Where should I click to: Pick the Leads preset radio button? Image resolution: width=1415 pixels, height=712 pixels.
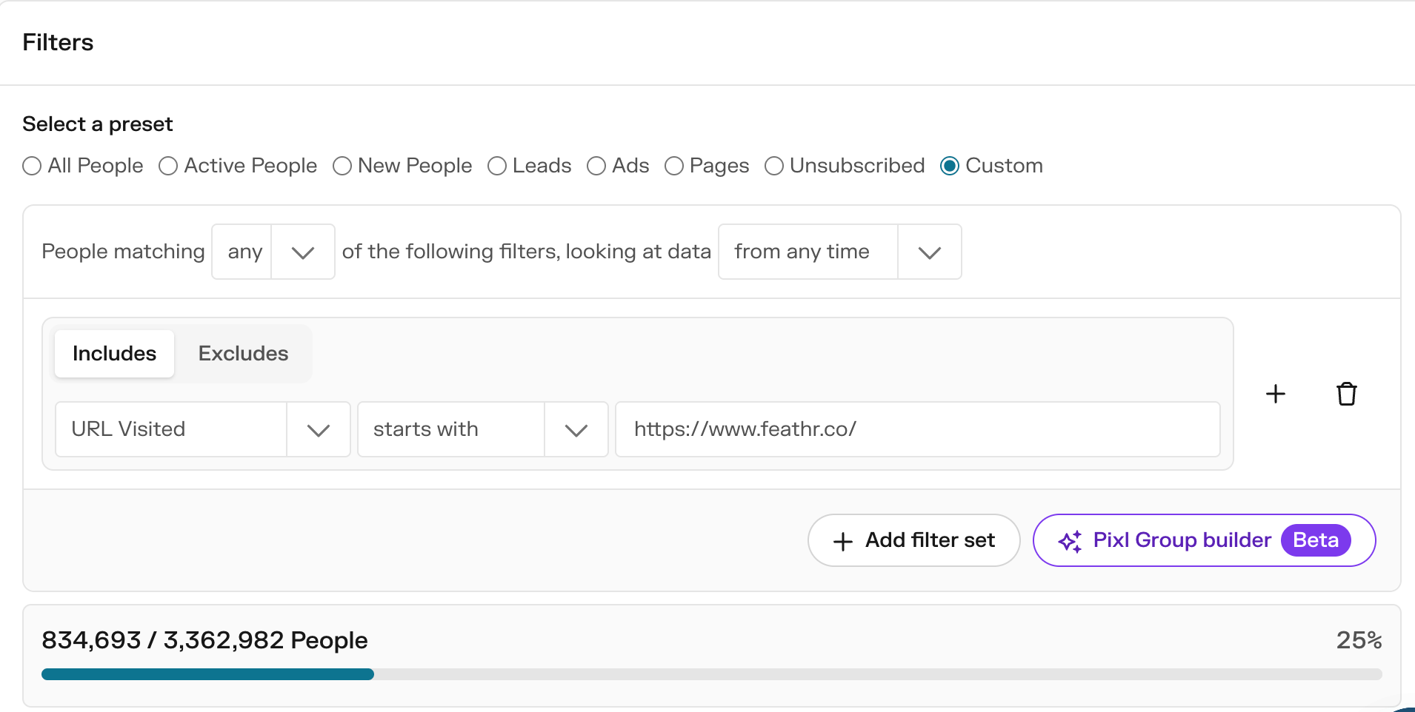point(497,166)
